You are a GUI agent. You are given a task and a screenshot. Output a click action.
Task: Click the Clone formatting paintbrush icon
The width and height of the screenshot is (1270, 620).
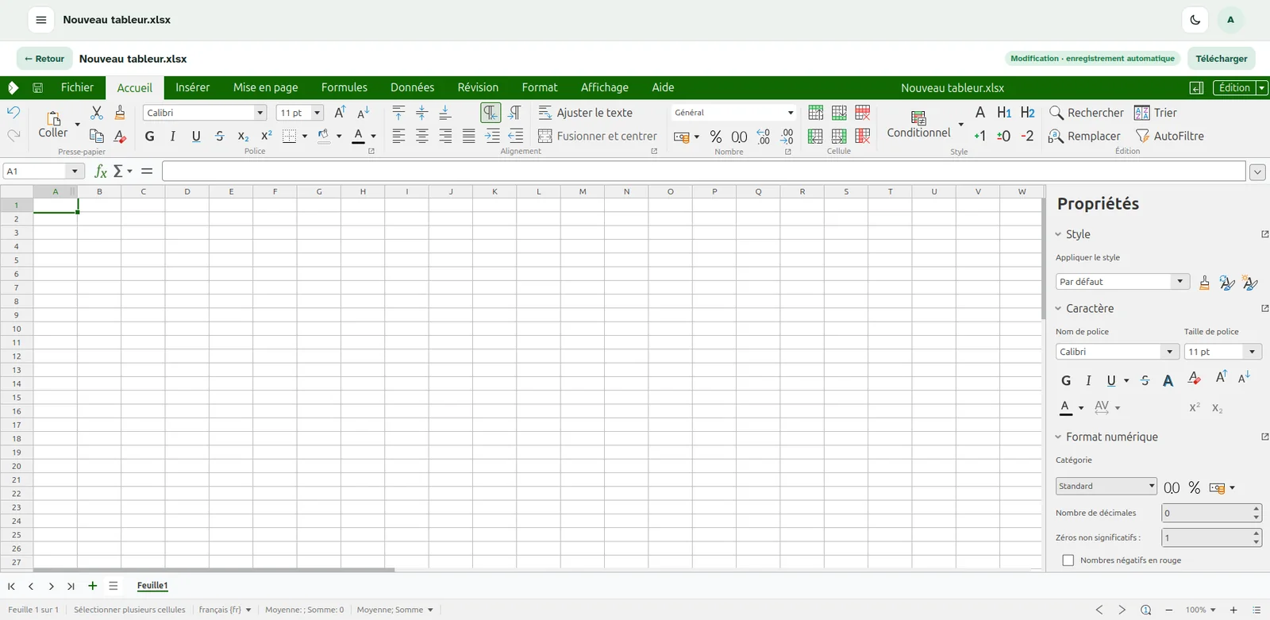pos(120,113)
